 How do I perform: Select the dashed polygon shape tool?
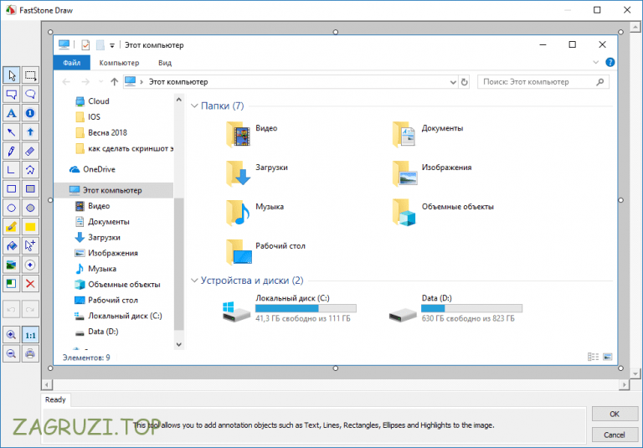pyautogui.click(x=30, y=170)
